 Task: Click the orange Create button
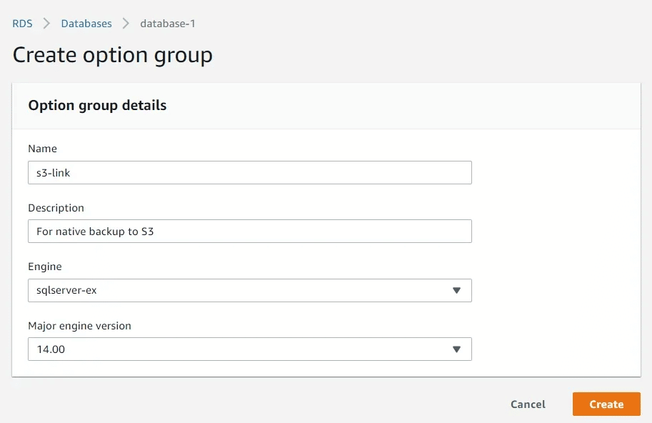(x=606, y=404)
